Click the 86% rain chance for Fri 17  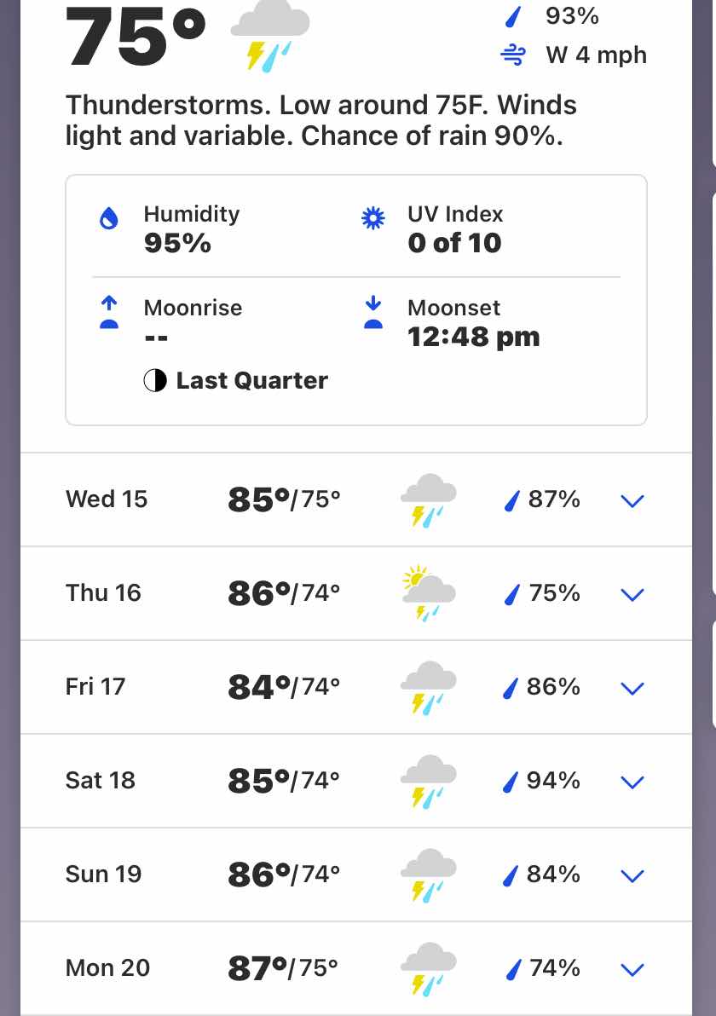[x=552, y=687]
